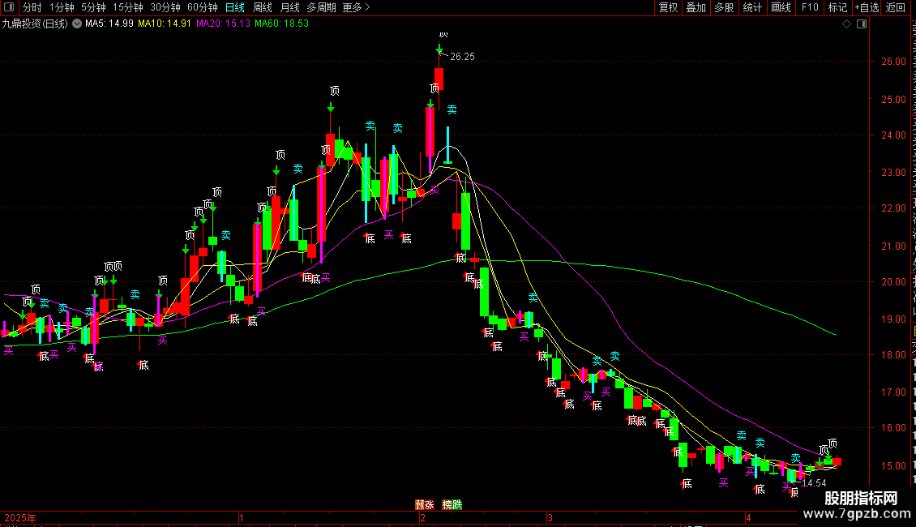Click the 叠加 overlay button
Image resolution: width=916 pixels, height=527 pixels.
point(696,7)
